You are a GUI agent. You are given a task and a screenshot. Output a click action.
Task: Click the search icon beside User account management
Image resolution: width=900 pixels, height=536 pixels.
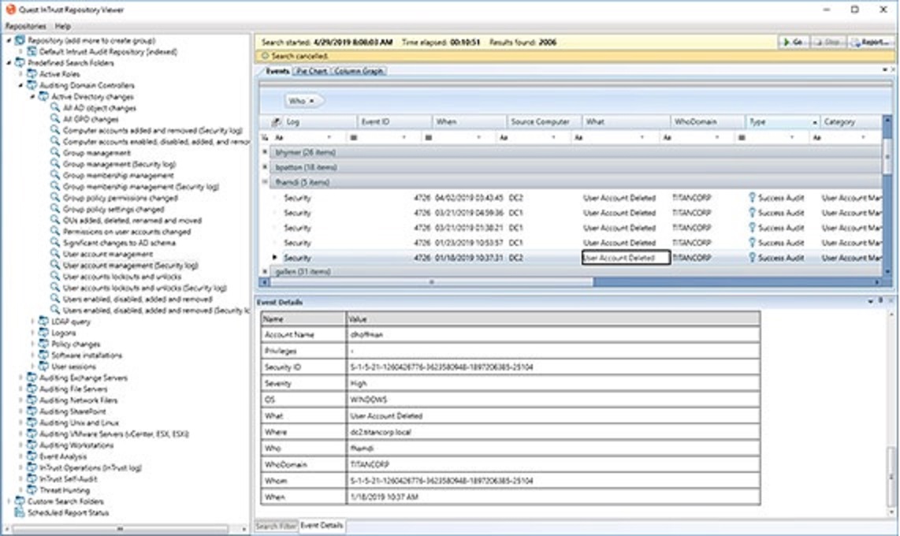pos(54,254)
